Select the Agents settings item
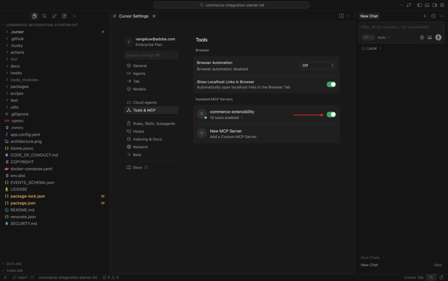The image size is (448, 281). [151, 74]
